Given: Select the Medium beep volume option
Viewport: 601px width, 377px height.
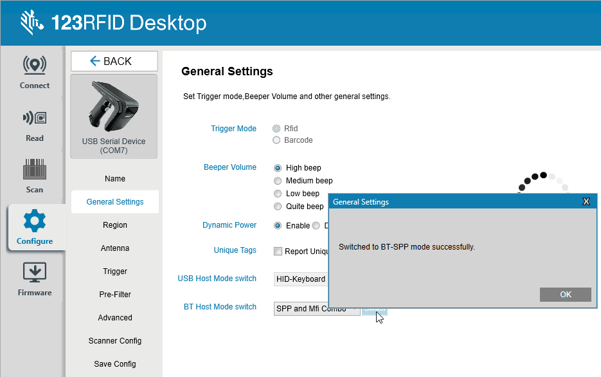Looking at the screenshot, I should tap(278, 181).
